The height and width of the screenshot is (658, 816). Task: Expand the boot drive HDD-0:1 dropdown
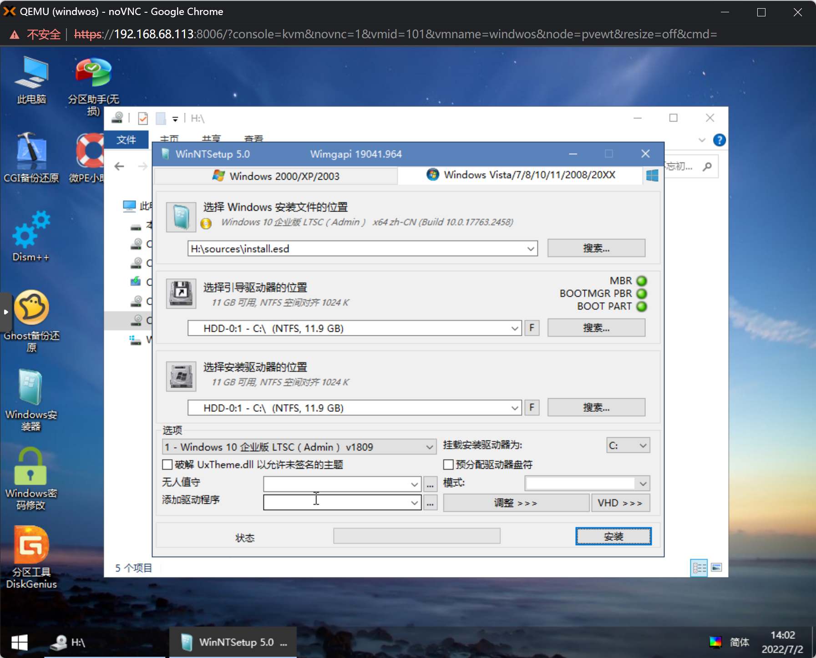click(515, 329)
